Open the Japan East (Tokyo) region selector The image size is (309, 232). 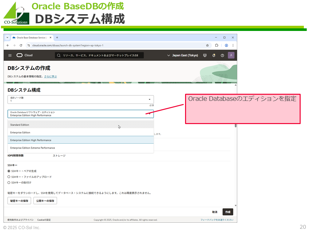coord(183,55)
